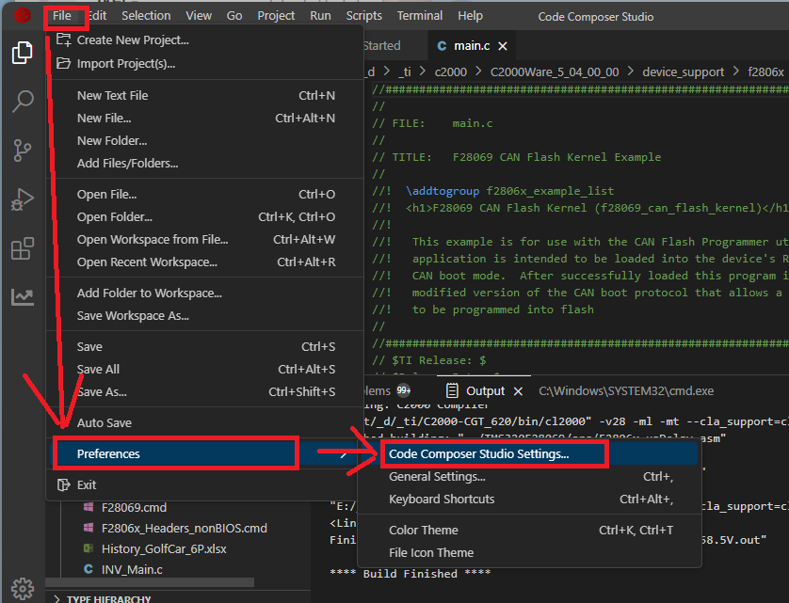Image resolution: width=789 pixels, height=603 pixels.
Task: Select Open File... menu entry
Action: (x=205, y=195)
